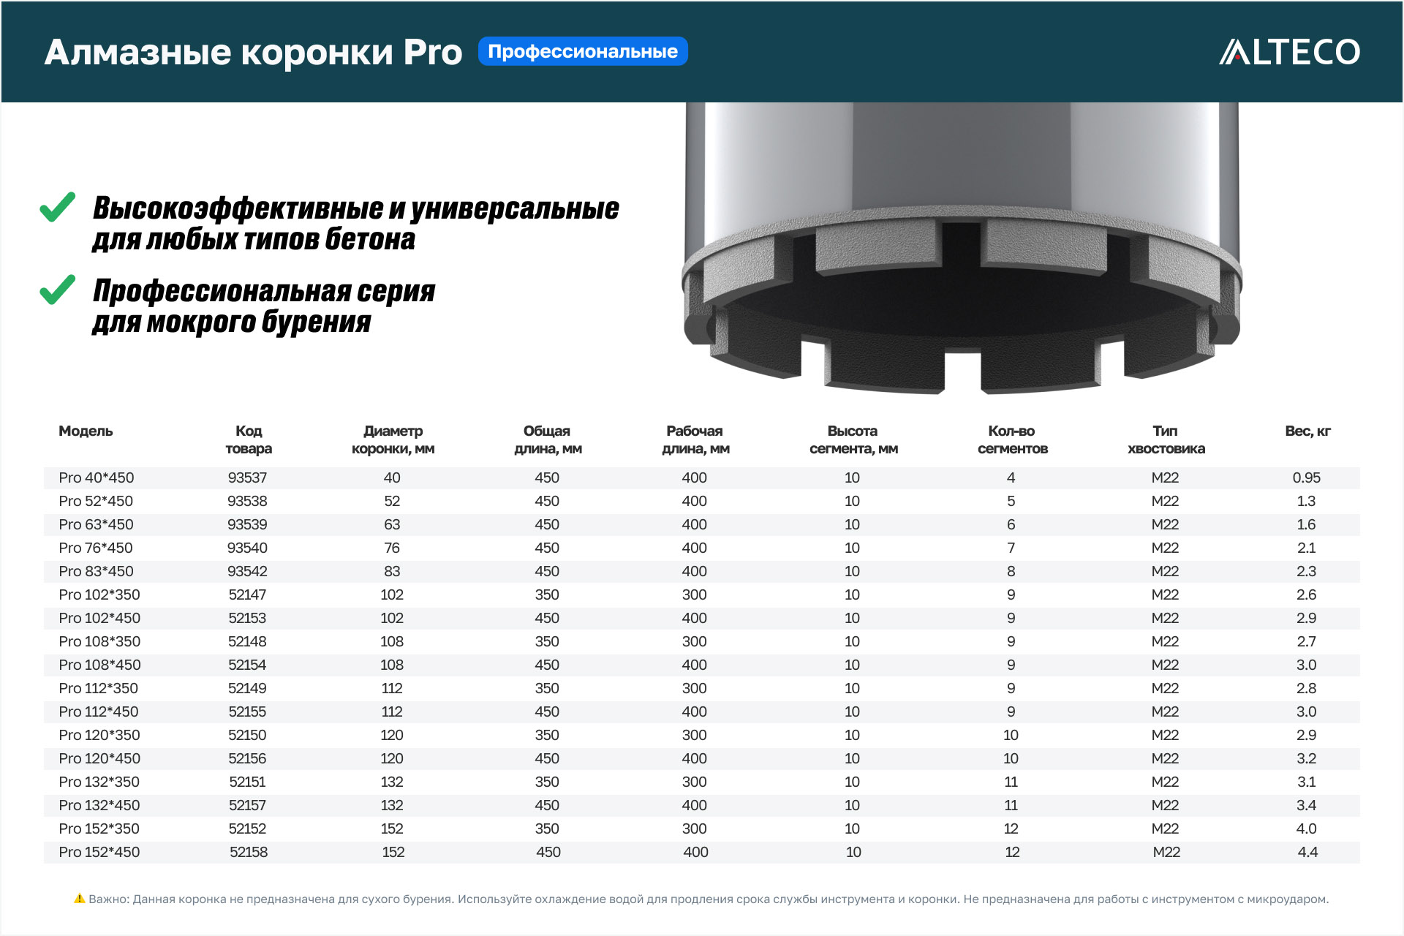The image size is (1404, 936).
Task: Click product code 93538
Action: pos(247,501)
